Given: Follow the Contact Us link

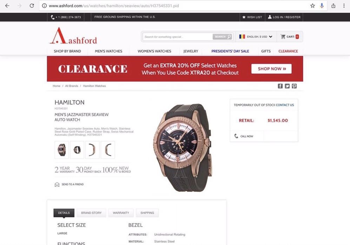Looking at the screenshot, I should pyautogui.click(x=285, y=105).
